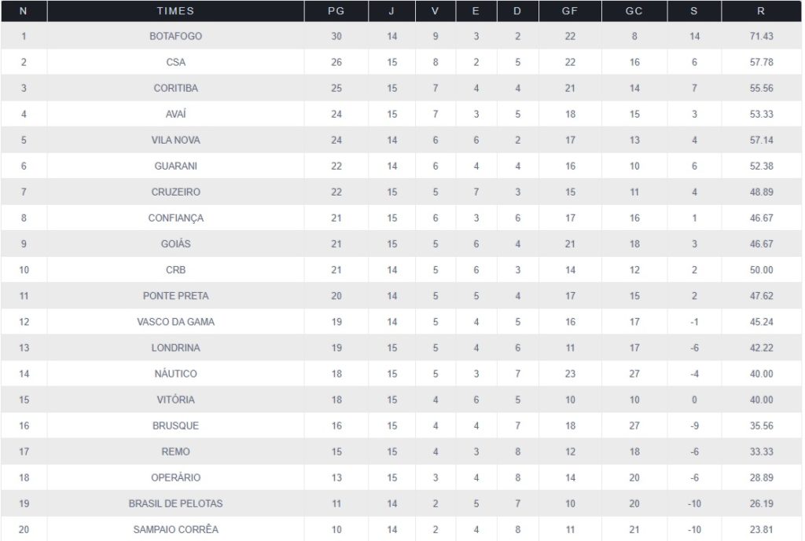The height and width of the screenshot is (541, 805).
Task: Sort by the R column header
Action: [761, 11]
